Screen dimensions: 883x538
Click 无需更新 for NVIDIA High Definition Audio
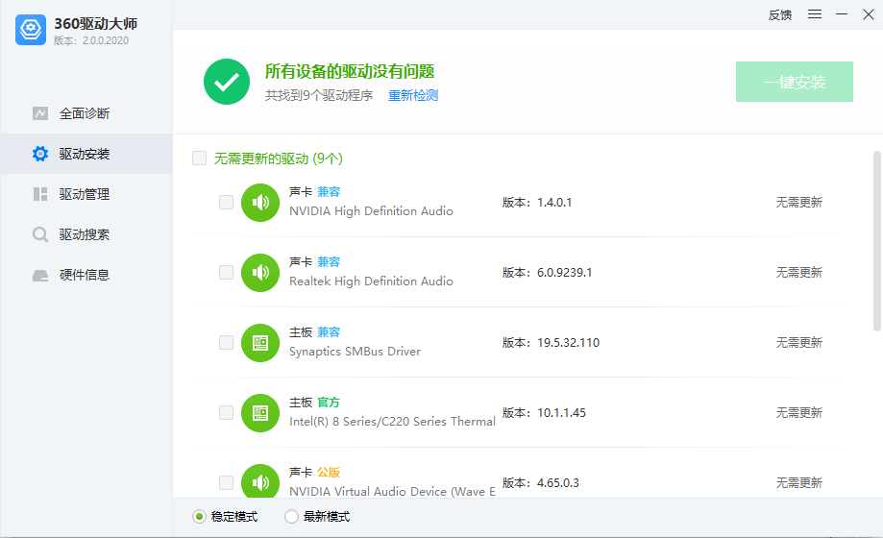pyautogui.click(x=799, y=203)
